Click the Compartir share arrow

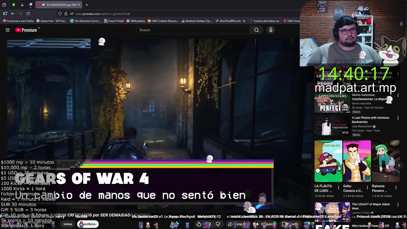click(x=230, y=224)
